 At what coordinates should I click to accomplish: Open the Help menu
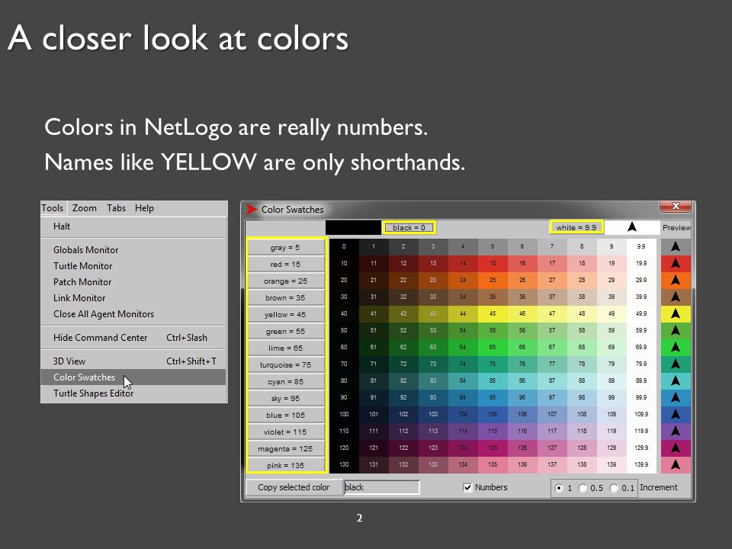tap(144, 208)
